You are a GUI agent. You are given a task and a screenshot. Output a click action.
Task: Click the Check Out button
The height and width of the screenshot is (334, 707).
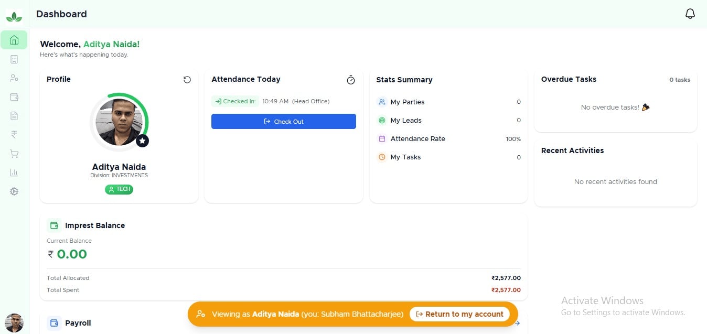point(284,121)
